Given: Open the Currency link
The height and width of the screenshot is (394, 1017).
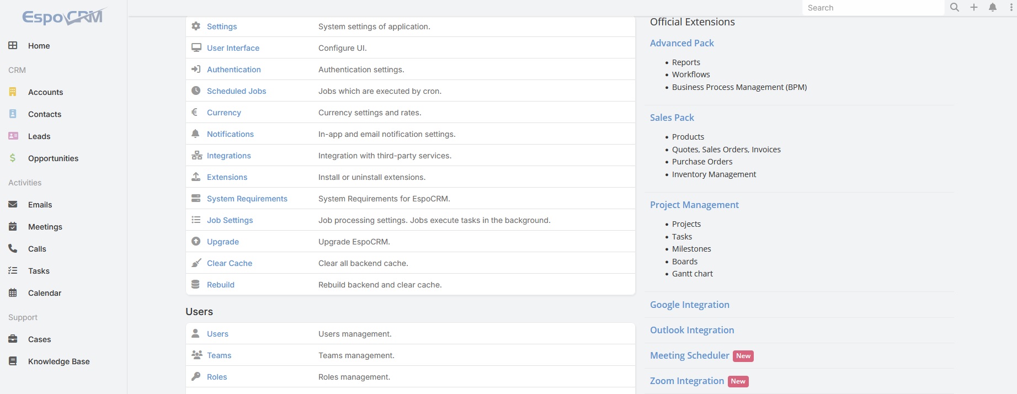Looking at the screenshot, I should click(224, 113).
